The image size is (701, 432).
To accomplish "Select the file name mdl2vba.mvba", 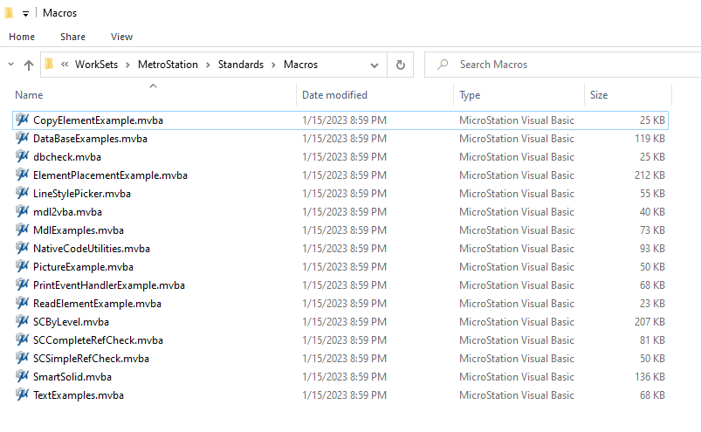I will tap(67, 212).
